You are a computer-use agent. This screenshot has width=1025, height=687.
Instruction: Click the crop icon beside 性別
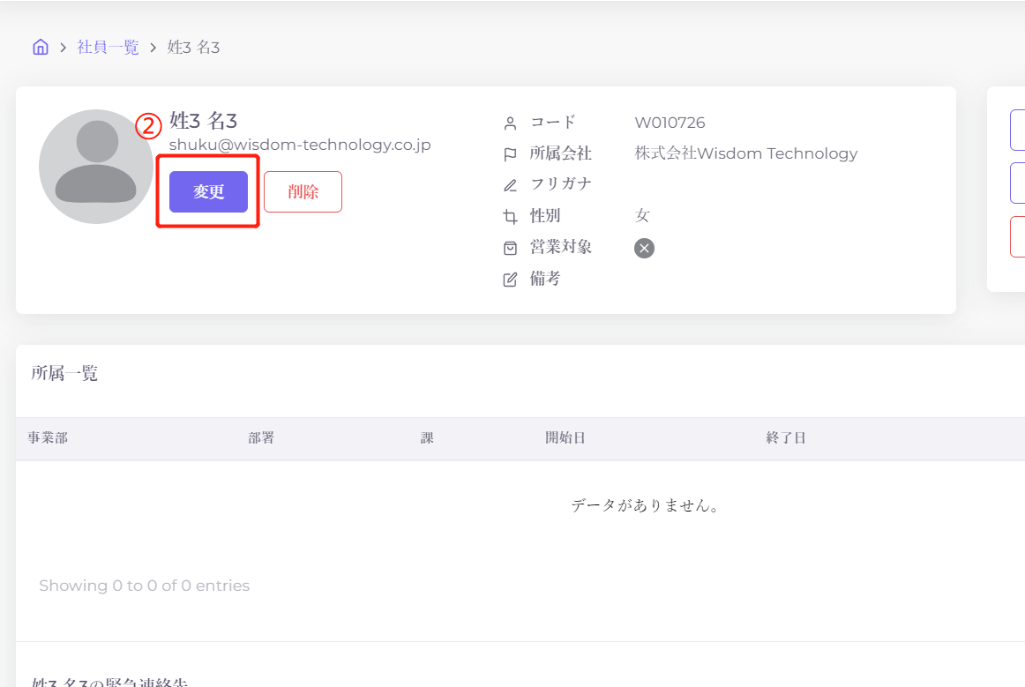[510, 217]
